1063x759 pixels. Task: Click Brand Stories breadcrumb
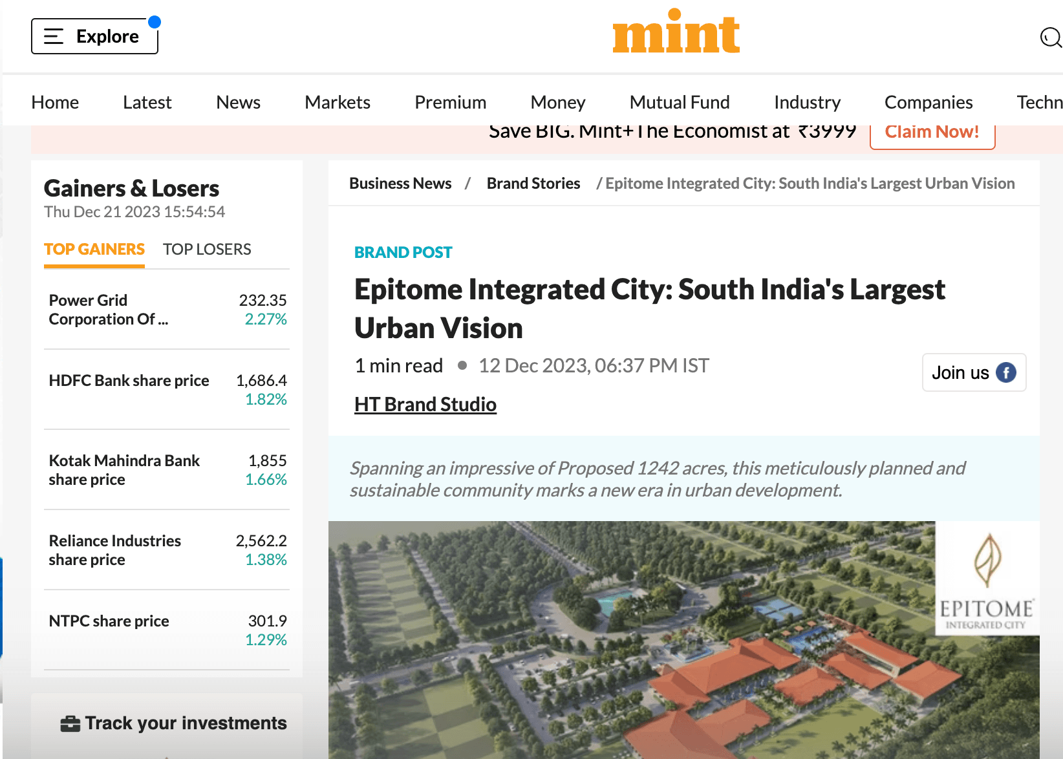point(533,184)
